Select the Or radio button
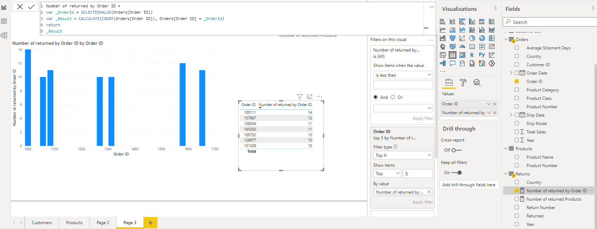 (x=393, y=97)
